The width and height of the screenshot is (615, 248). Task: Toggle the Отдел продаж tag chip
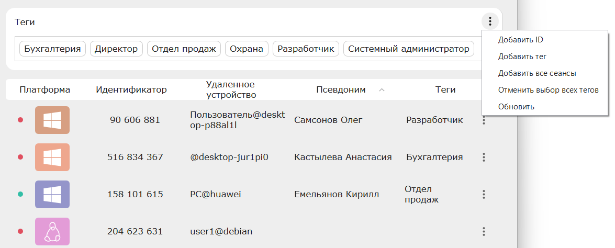point(184,49)
